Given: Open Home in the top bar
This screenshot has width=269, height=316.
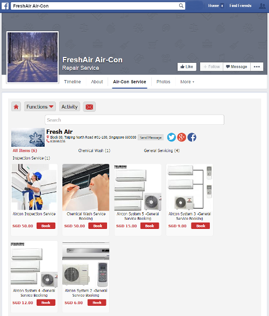Looking at the screenshot, I should click(214, 5).
